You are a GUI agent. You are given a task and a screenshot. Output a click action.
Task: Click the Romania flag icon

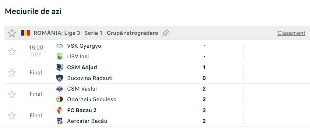click(x=26, y=33)
